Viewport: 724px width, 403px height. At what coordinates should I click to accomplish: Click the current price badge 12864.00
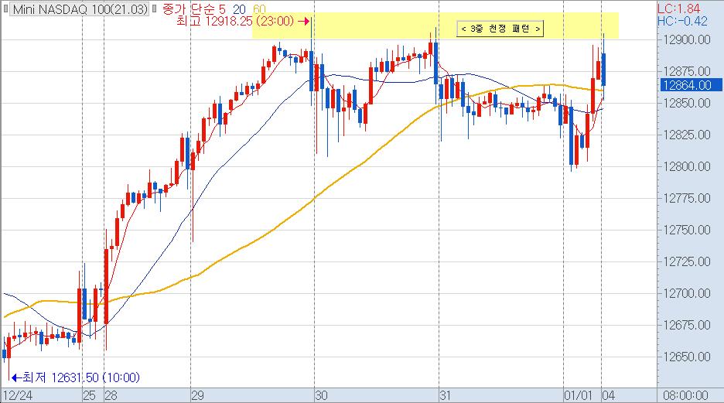coord(690,85)
